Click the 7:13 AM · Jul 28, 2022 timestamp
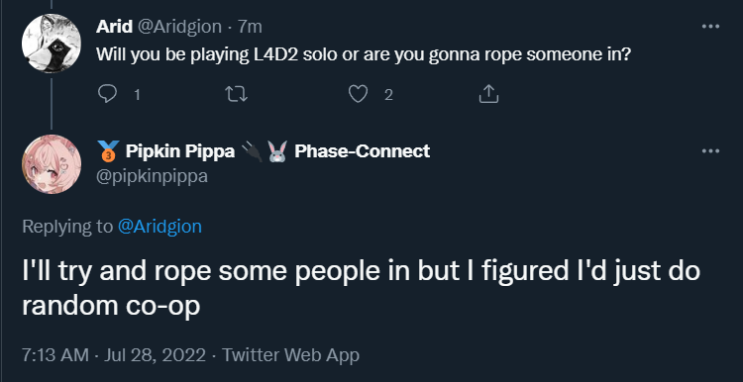 pyautogui.click(x=114, y=355)
